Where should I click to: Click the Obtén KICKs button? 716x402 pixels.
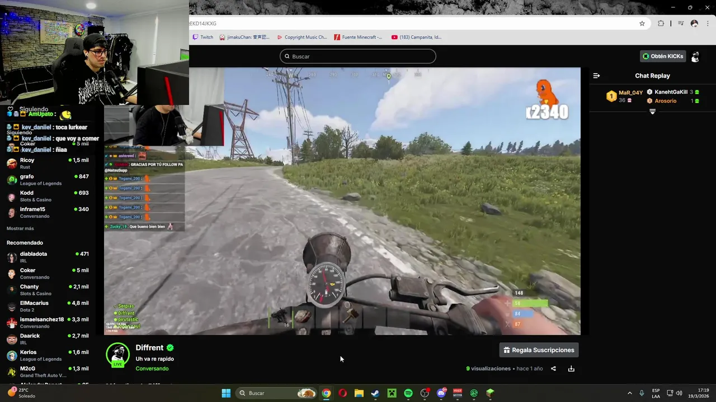(x=663, y=56)
